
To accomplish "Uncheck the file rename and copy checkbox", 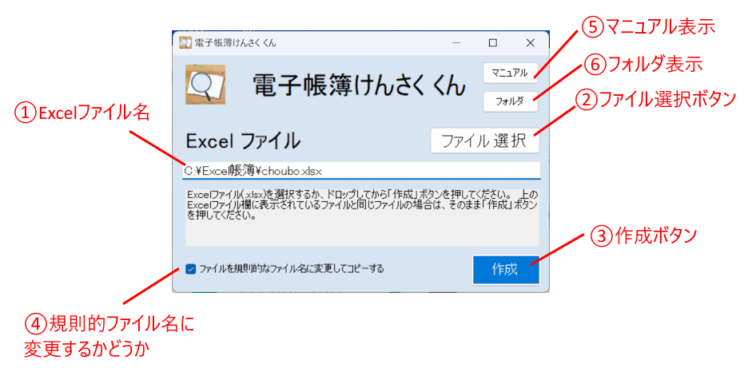I will 190,269.
